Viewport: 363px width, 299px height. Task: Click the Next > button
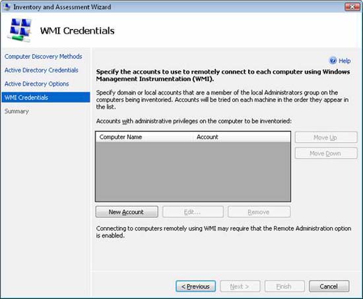pos(240,286)
